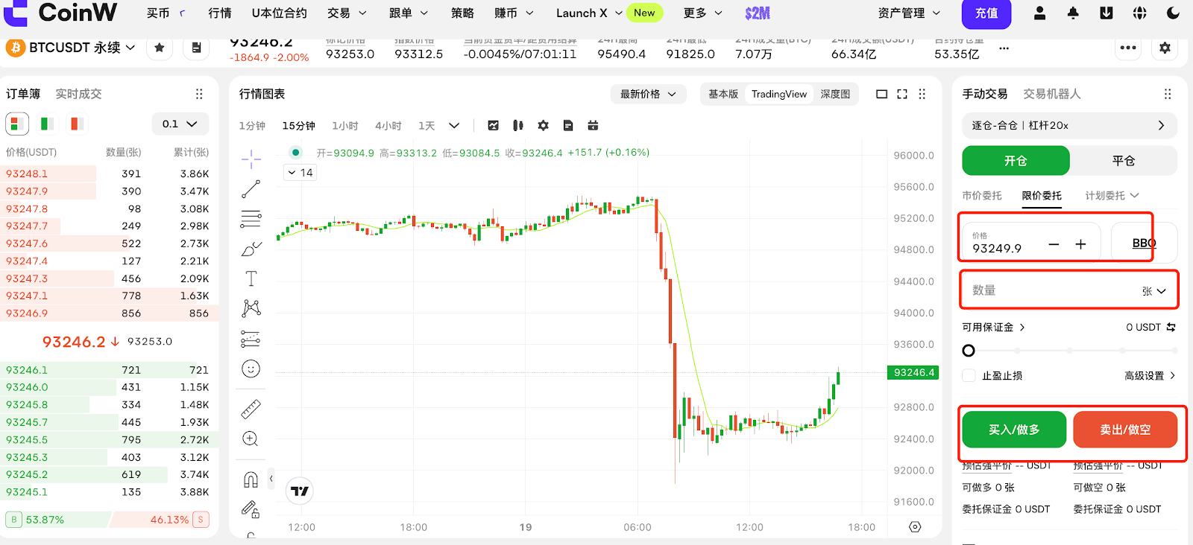Select the trend line drawing tool

251,188
